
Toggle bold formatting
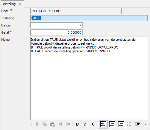pos(77,124)
